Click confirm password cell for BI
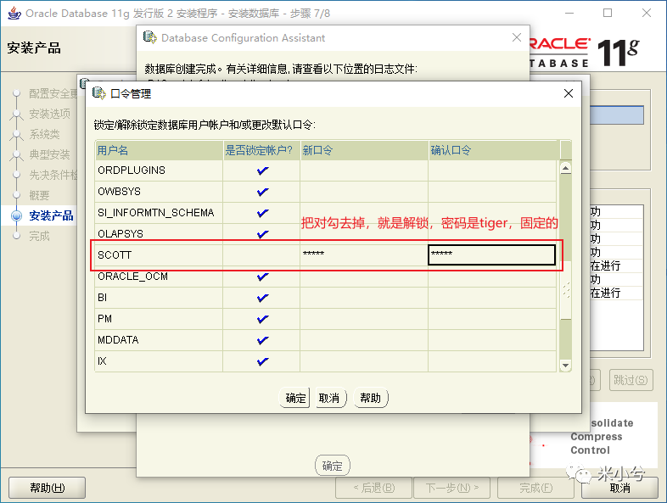 coord(491,298)
